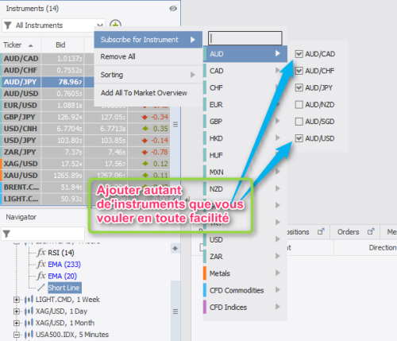Click the candlestick icon for LIGHT.CMD, 1 Week
This screenshot has height=341, width=397.
tap(29, 300)
